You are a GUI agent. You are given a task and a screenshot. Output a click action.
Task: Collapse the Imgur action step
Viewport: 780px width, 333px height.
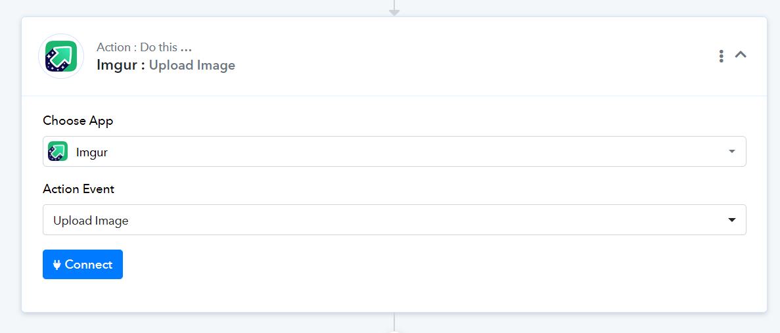tap(741, 55)
